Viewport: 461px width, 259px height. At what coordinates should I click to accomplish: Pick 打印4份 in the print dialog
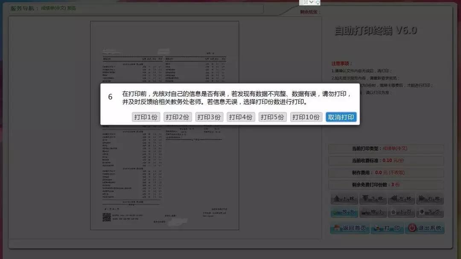coord(241,117)
